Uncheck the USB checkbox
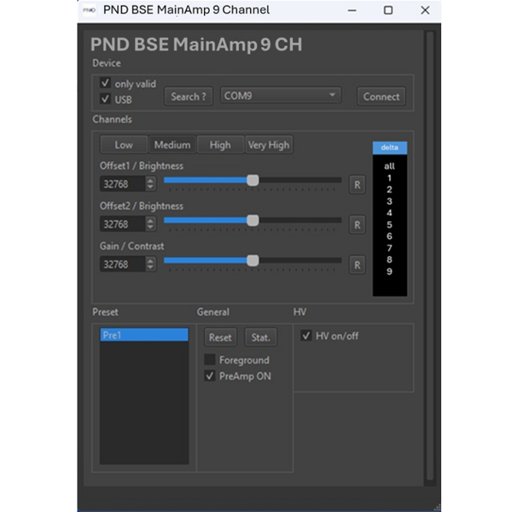 pyautogui.click(x=106, y=99)
